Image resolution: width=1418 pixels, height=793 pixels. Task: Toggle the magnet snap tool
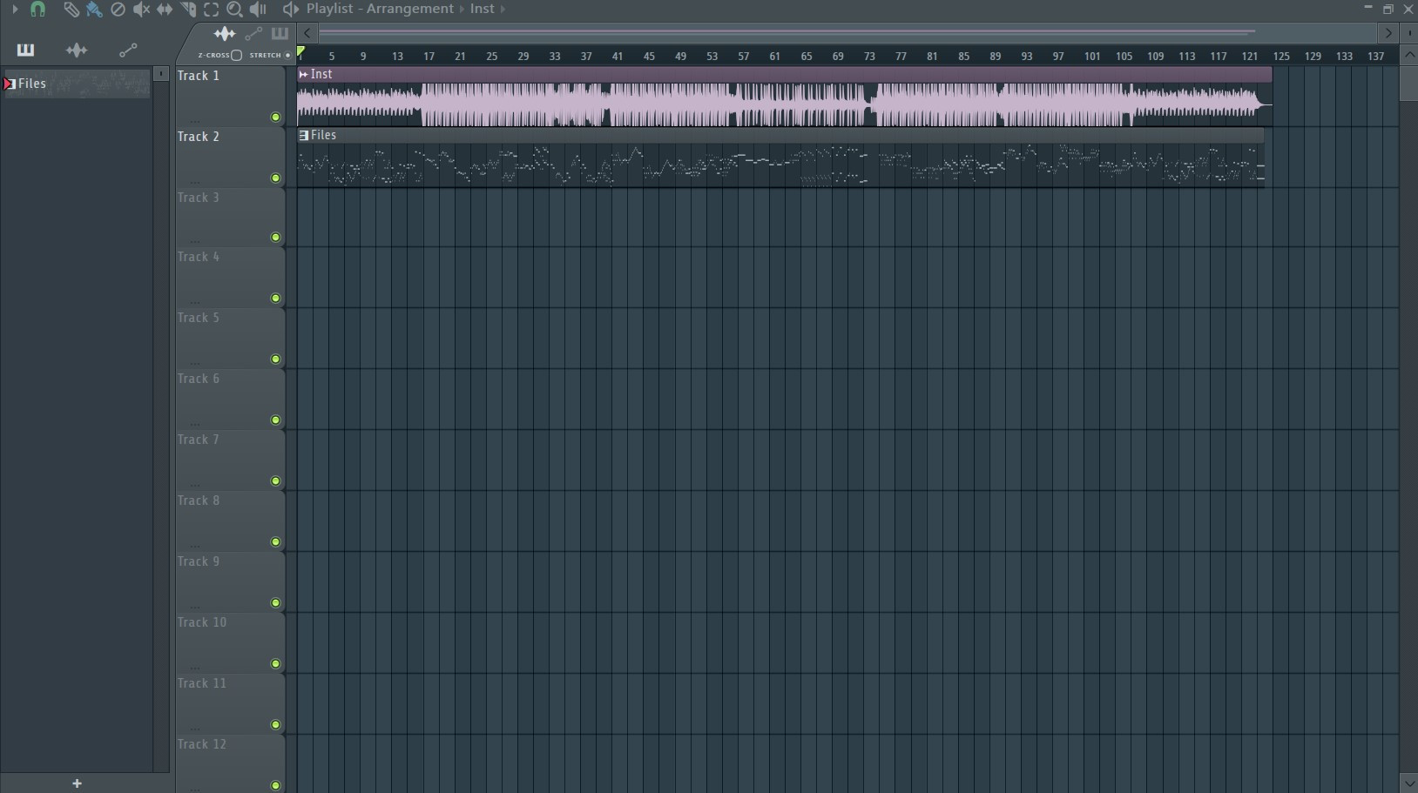37,10
